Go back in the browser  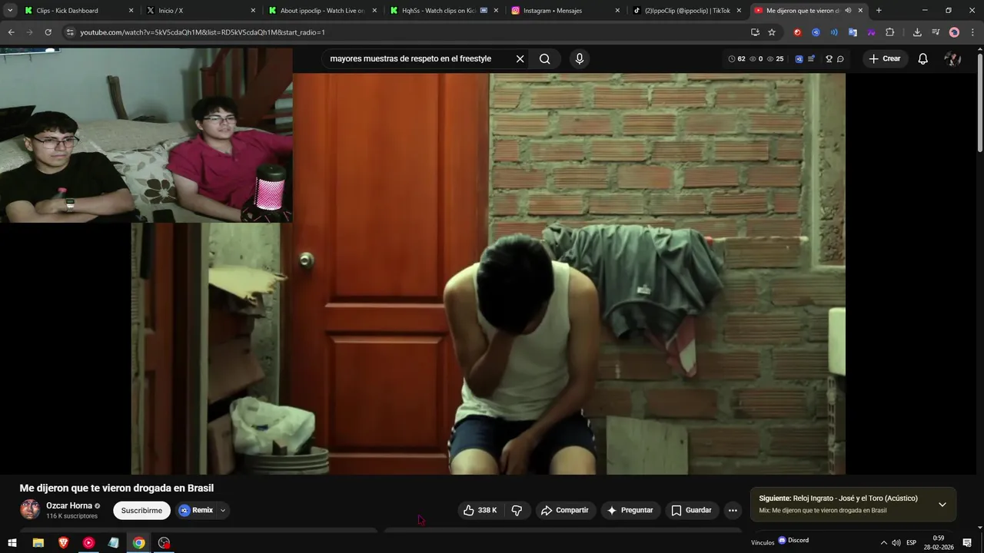pos(11,32)
